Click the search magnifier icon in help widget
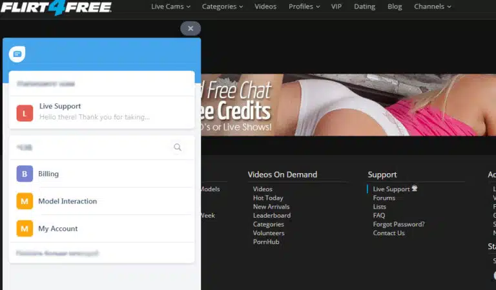The image size is (496, 290). [178, 147]
